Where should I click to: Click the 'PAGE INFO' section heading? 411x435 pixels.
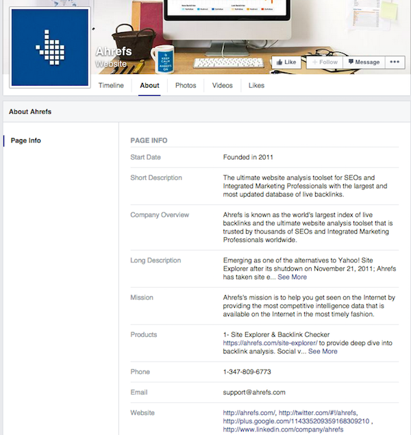149,140
